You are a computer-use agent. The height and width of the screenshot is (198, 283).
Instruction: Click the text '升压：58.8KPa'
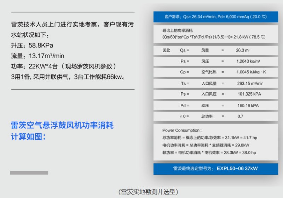[32, 46]
